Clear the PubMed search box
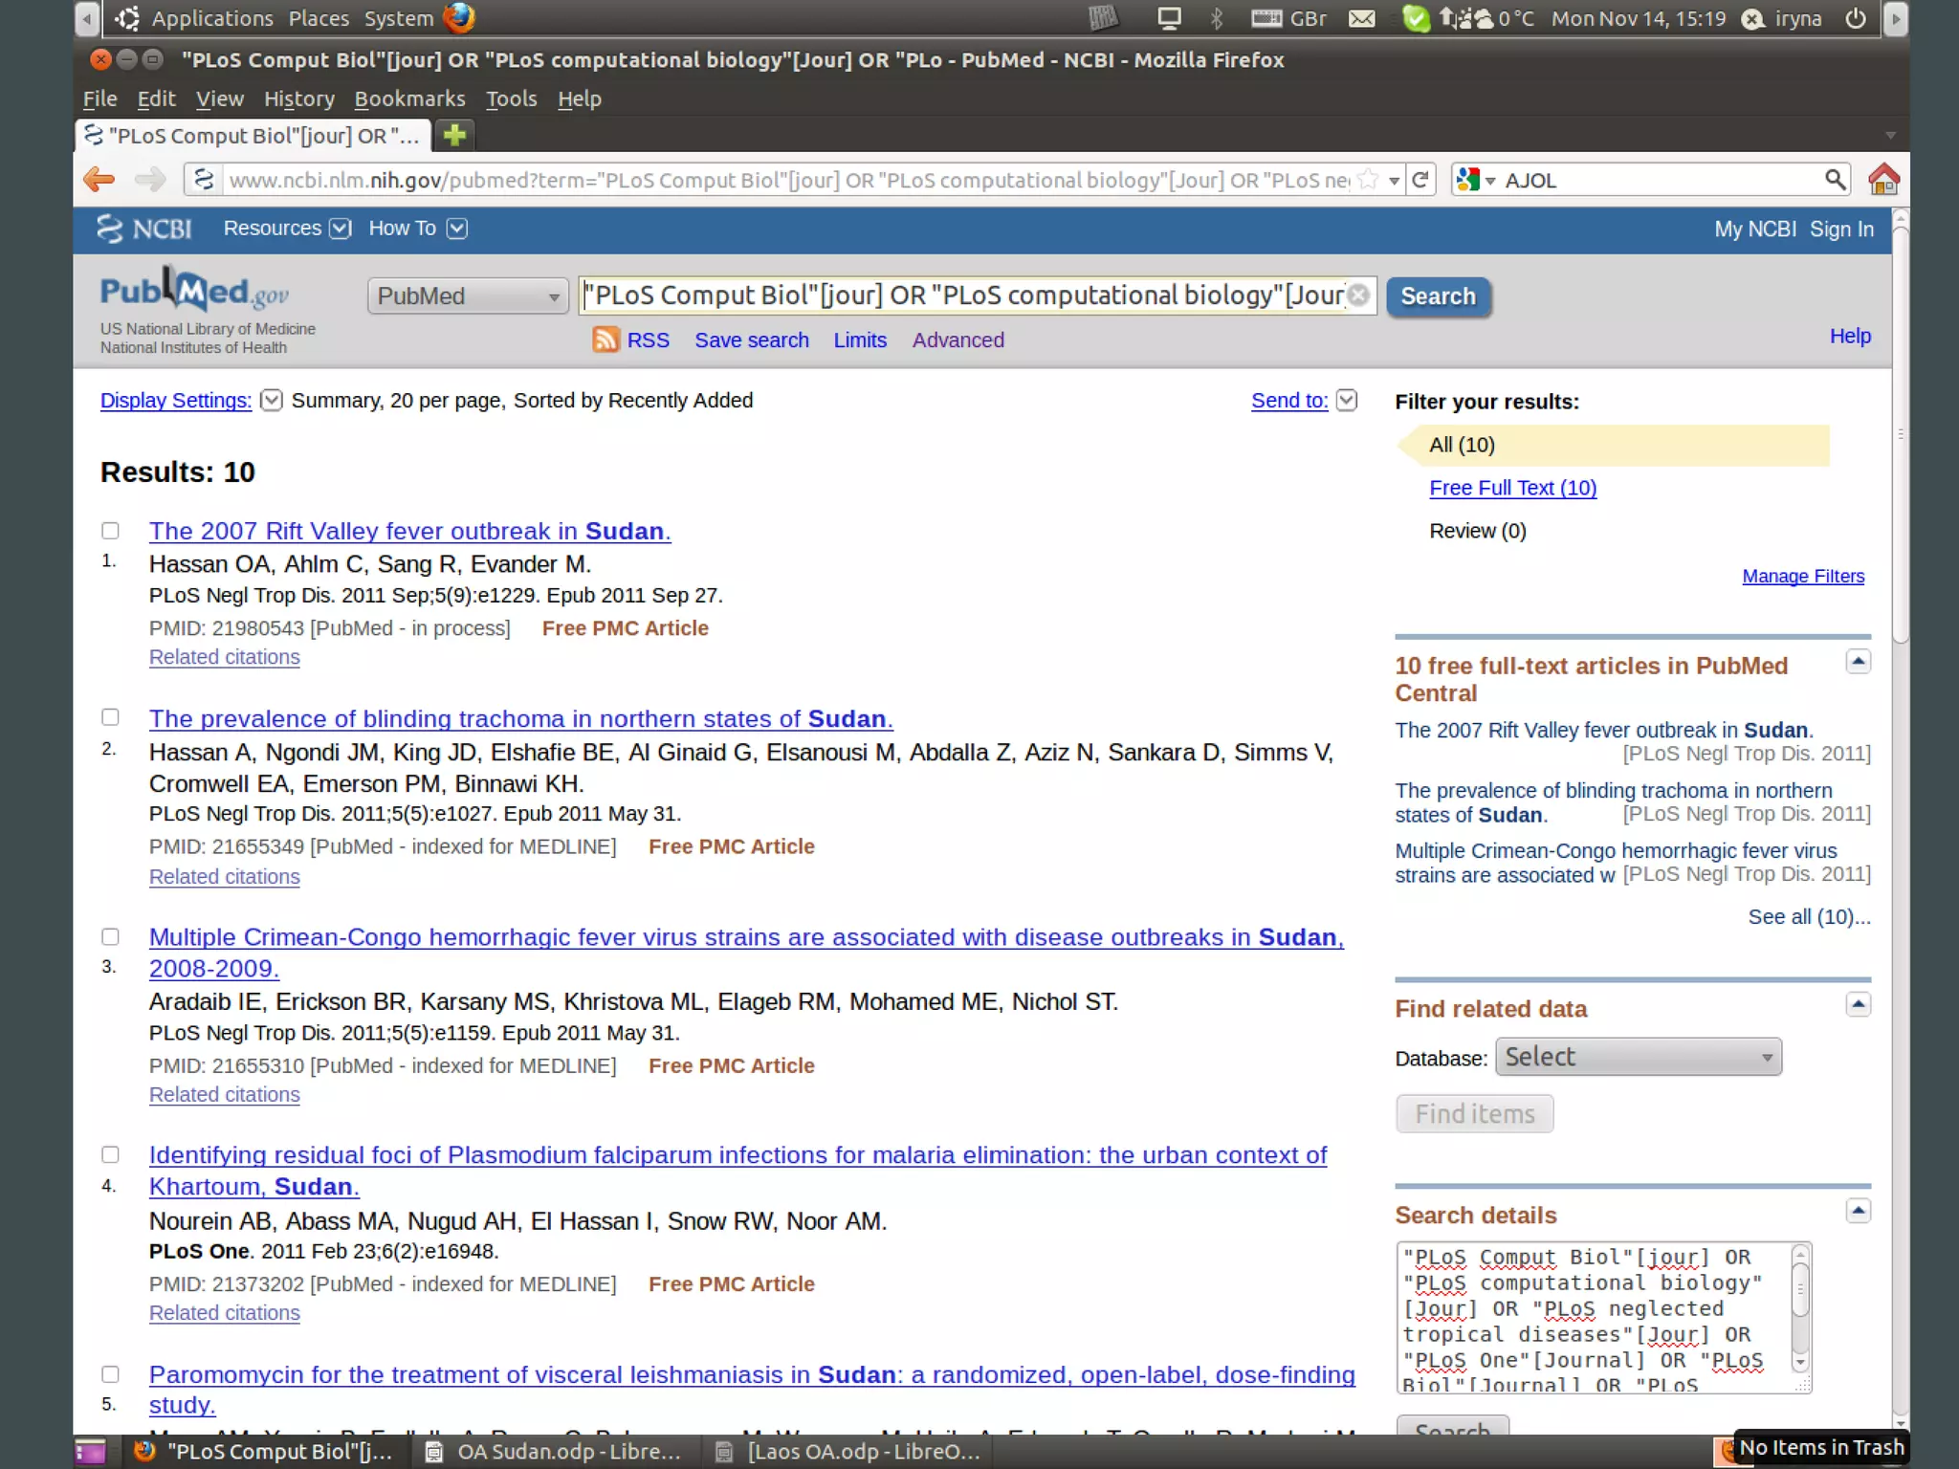 click(x=1358, y=296)
